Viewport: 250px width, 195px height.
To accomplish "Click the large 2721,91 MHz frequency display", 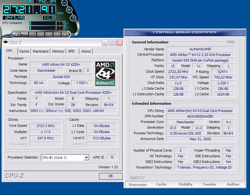I will click(30, 10).
